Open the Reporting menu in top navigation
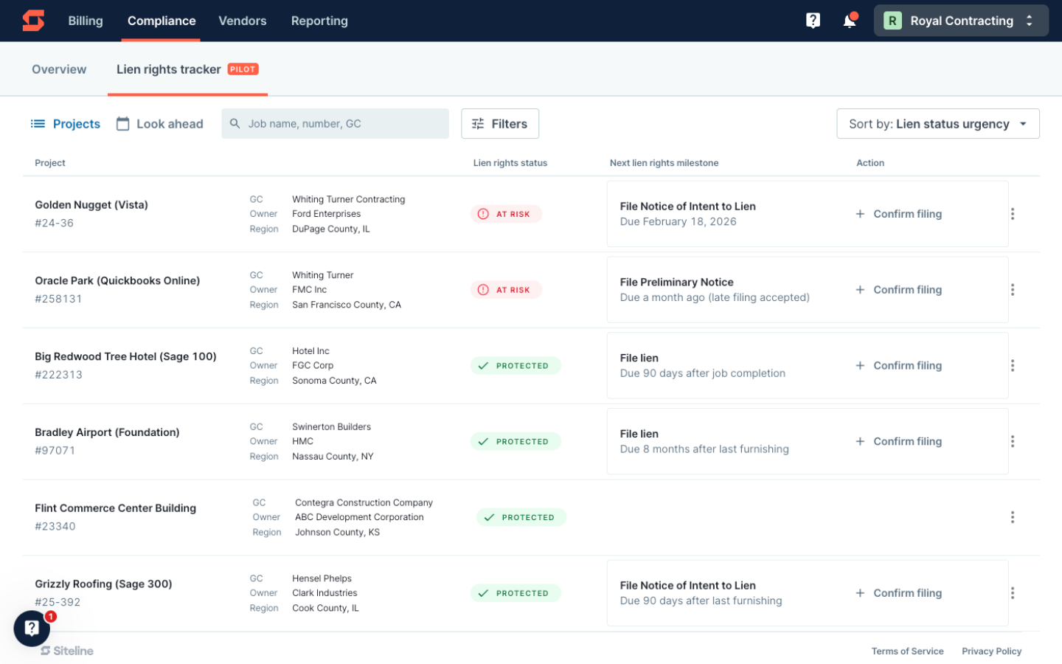1062x664 pixels. point(319,21)
